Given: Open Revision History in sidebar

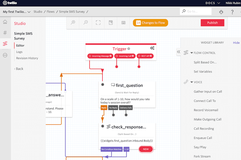Looking at the screenshot, I should pos(27,58).
